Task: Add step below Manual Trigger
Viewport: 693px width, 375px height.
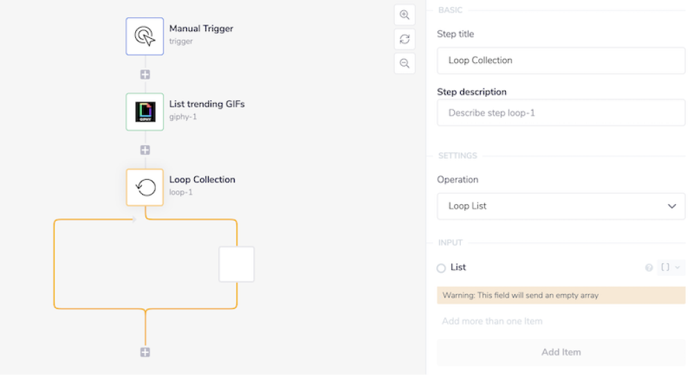Action: (145, 74)
